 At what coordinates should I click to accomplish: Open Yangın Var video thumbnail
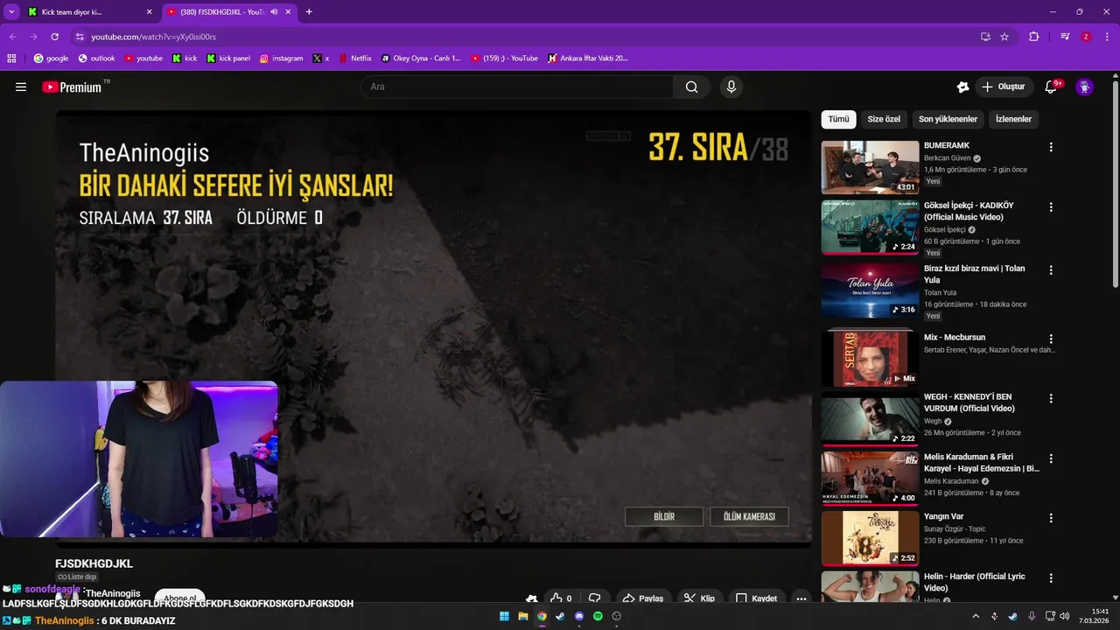pos(870,538)
